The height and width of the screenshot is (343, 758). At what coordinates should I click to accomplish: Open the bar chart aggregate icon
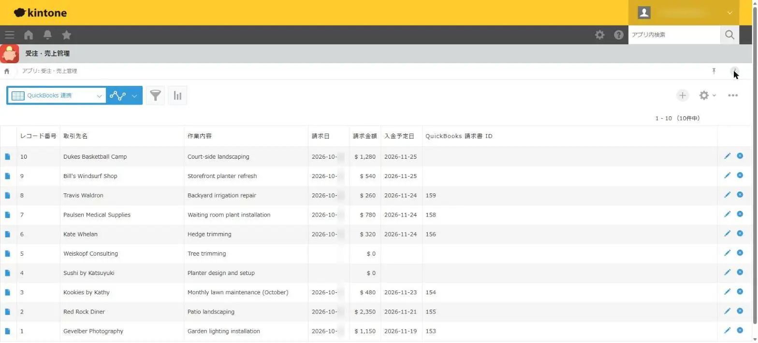click(x=177, y=96)
